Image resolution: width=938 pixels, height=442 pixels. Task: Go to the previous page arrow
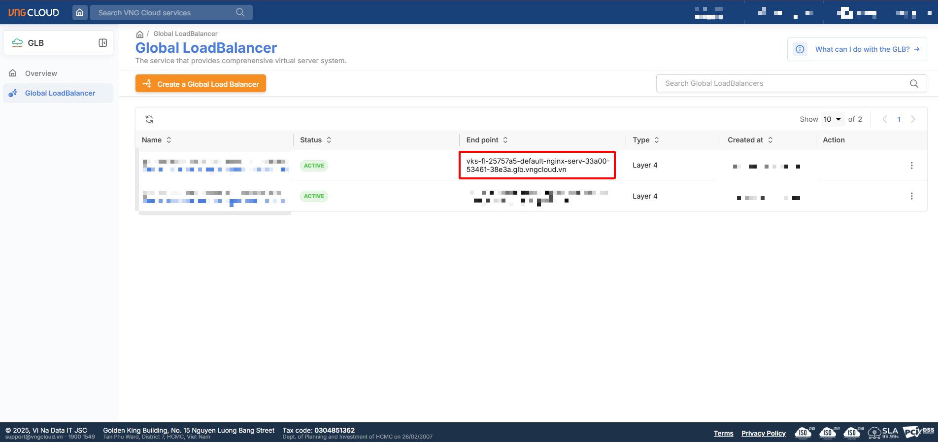coord(885,119)
